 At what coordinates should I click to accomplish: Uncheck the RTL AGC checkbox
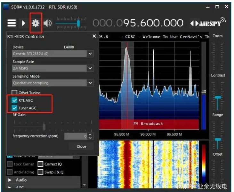pyautogui.click(x=15, y=100)
